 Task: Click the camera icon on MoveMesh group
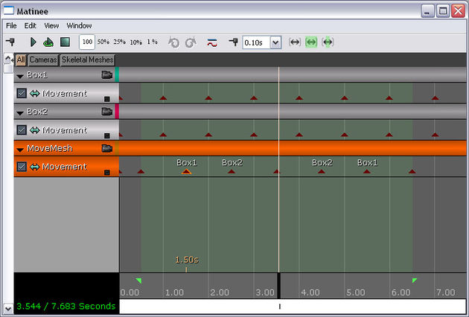tap(106, 148)
